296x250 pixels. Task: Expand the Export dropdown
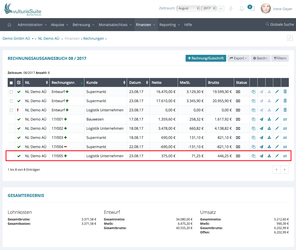click(238, 58)
